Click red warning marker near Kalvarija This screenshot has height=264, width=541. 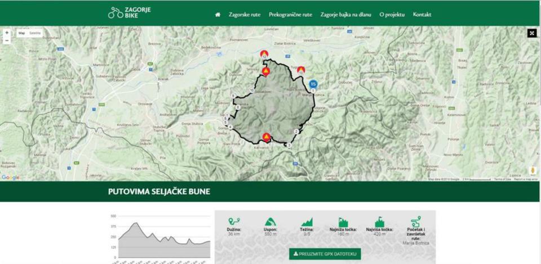click(266, 136)
